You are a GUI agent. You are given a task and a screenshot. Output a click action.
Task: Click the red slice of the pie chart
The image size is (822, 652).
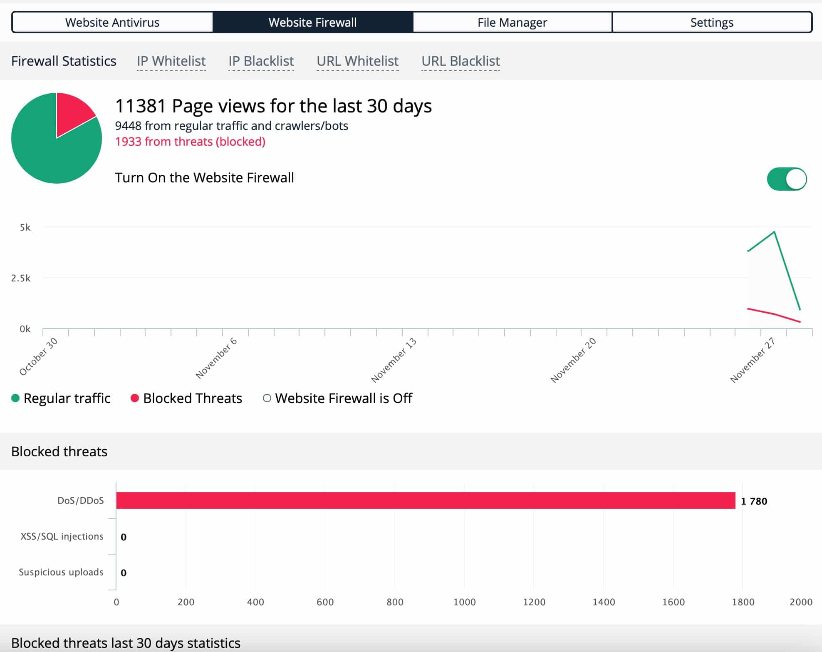(x=73, y=112)
